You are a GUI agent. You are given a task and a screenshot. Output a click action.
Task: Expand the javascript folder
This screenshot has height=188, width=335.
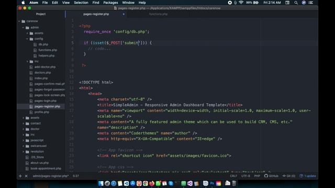click(x=23, y=140)
